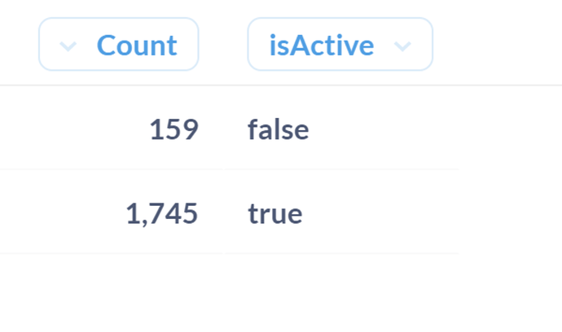Click the isActive header label text
Image resolution: width=562 pixels, height=332 pixels.
(x=322, y=46)
